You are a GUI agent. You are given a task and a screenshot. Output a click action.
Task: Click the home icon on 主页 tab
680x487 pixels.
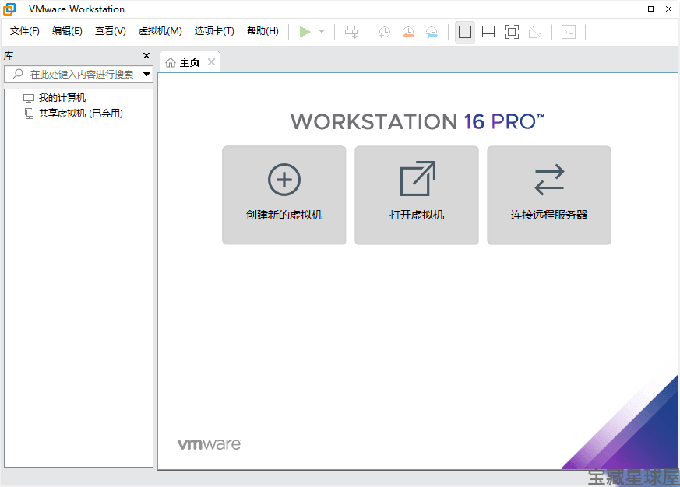coord(171,63)
